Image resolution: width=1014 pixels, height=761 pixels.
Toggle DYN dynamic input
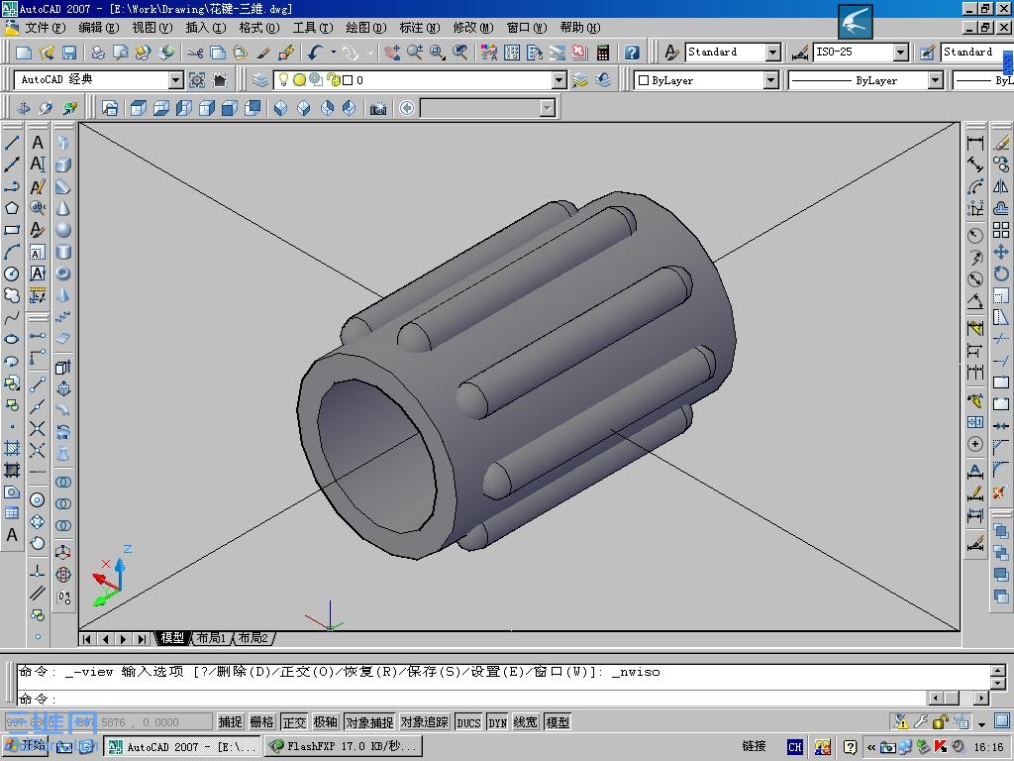click(497, 722)
